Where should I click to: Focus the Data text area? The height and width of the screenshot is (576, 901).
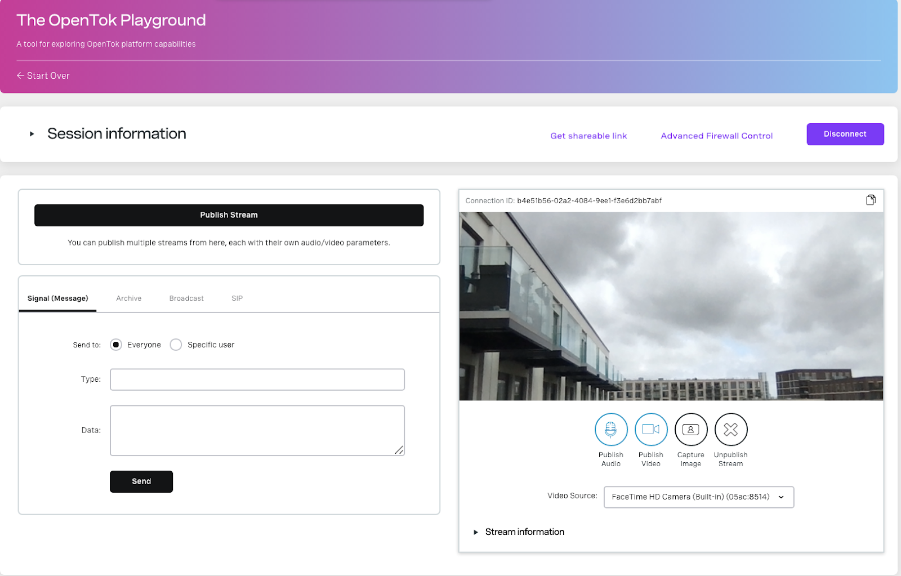pos(257,430)
